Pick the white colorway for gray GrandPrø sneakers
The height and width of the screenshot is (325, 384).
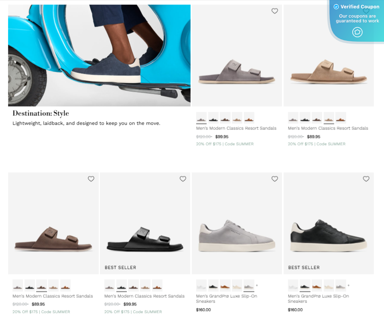[201, 285]
